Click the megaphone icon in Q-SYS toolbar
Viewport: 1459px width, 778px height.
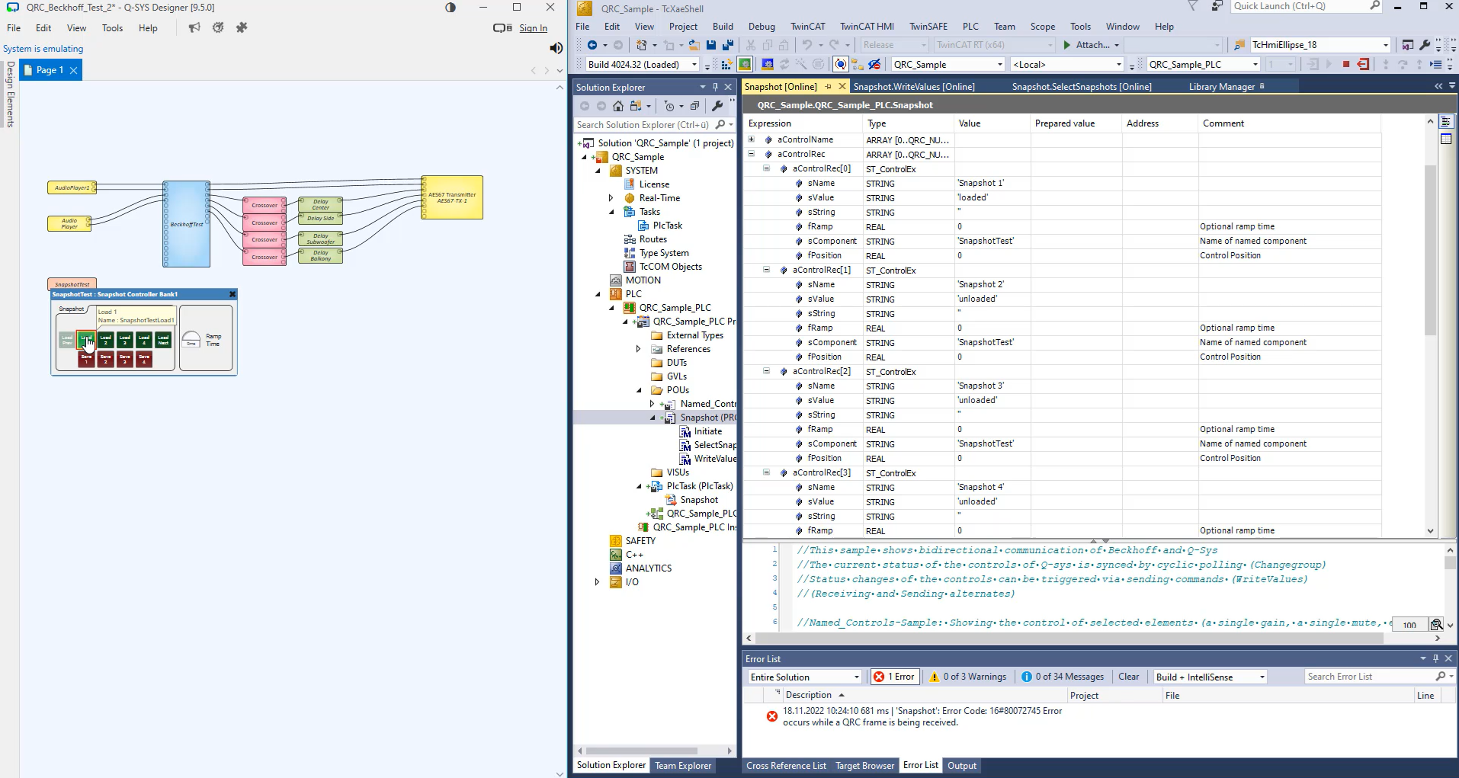[x=195, y=27]
